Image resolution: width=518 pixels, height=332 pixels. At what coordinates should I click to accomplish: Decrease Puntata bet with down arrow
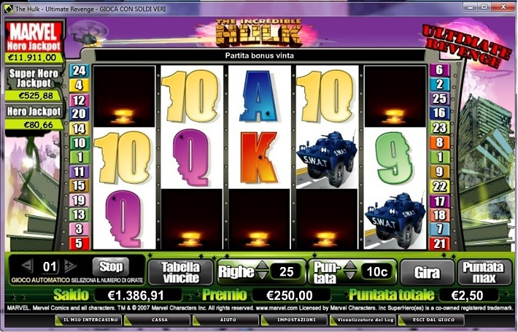click(350, 276)
